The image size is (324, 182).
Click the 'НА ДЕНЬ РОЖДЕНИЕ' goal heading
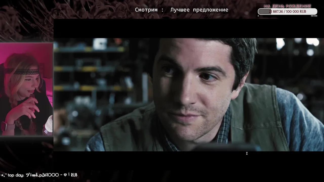[287, 6]
